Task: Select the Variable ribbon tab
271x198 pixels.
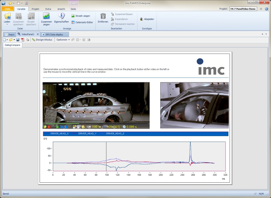Action: [21, 9]
